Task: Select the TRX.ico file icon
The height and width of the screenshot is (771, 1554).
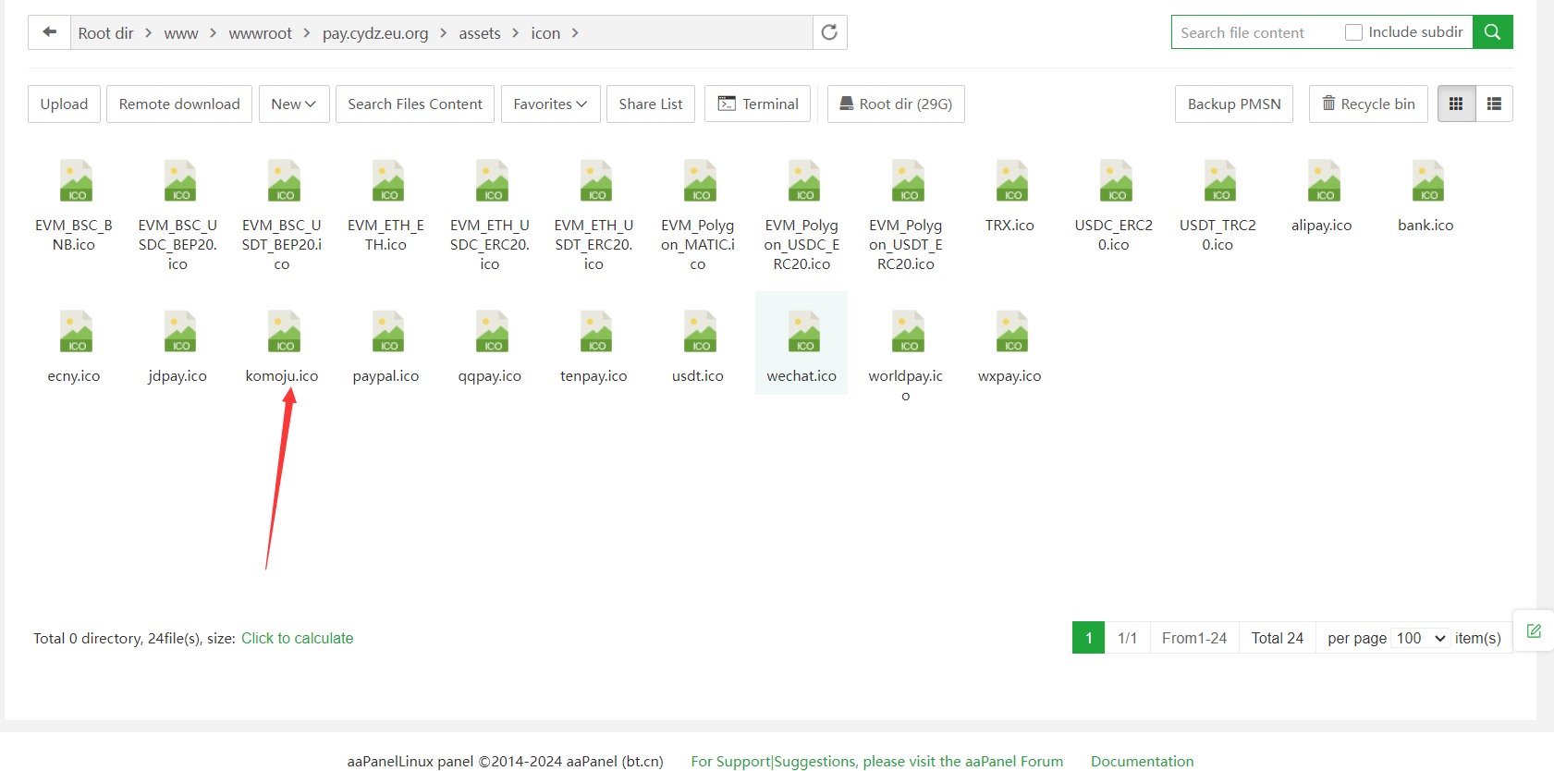Action: coord(1011,181)
